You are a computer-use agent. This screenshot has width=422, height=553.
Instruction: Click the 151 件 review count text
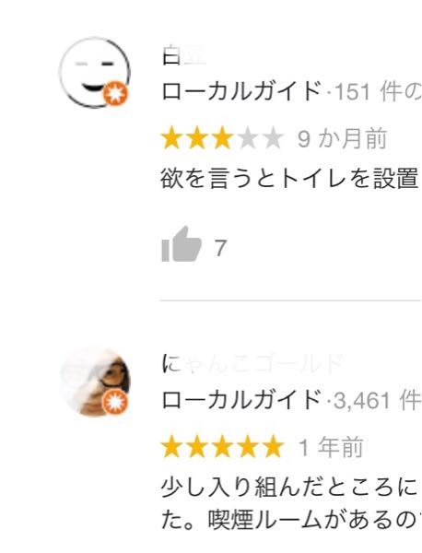[369, 91]
